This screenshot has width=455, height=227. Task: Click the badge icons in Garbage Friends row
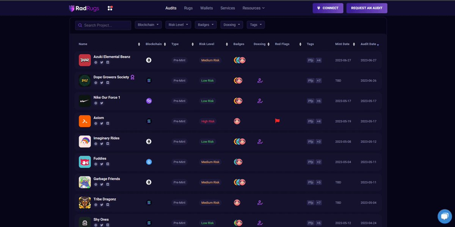[240, 182]
